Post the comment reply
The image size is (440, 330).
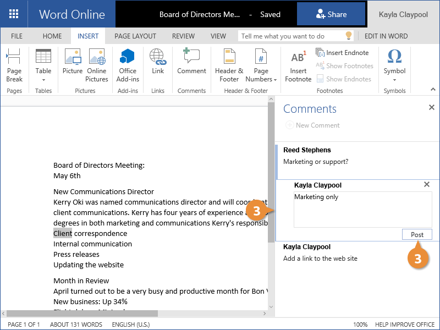tap(417, 235)
